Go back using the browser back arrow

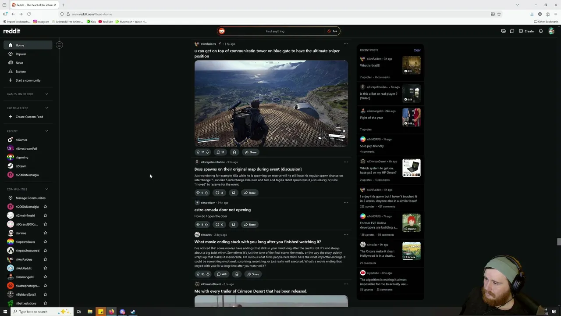point(13,14)
